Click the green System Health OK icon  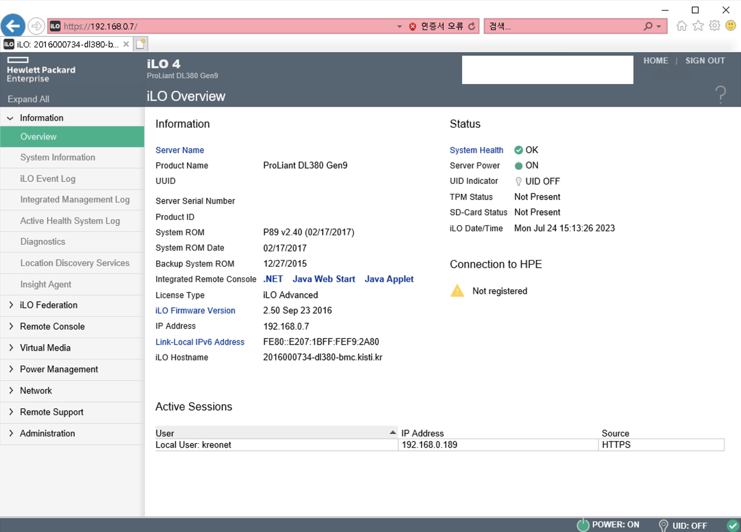[518, 150]
